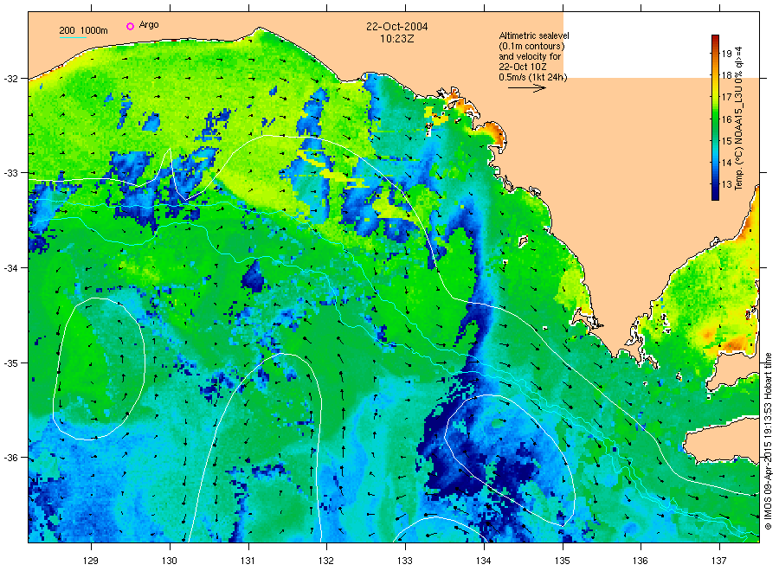The width and height of the screenshot is (779, 571).
Task: Click the 130 longitude axis label
Action: 170,561
